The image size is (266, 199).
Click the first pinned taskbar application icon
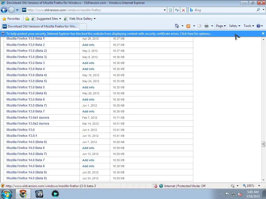(23, 194)
